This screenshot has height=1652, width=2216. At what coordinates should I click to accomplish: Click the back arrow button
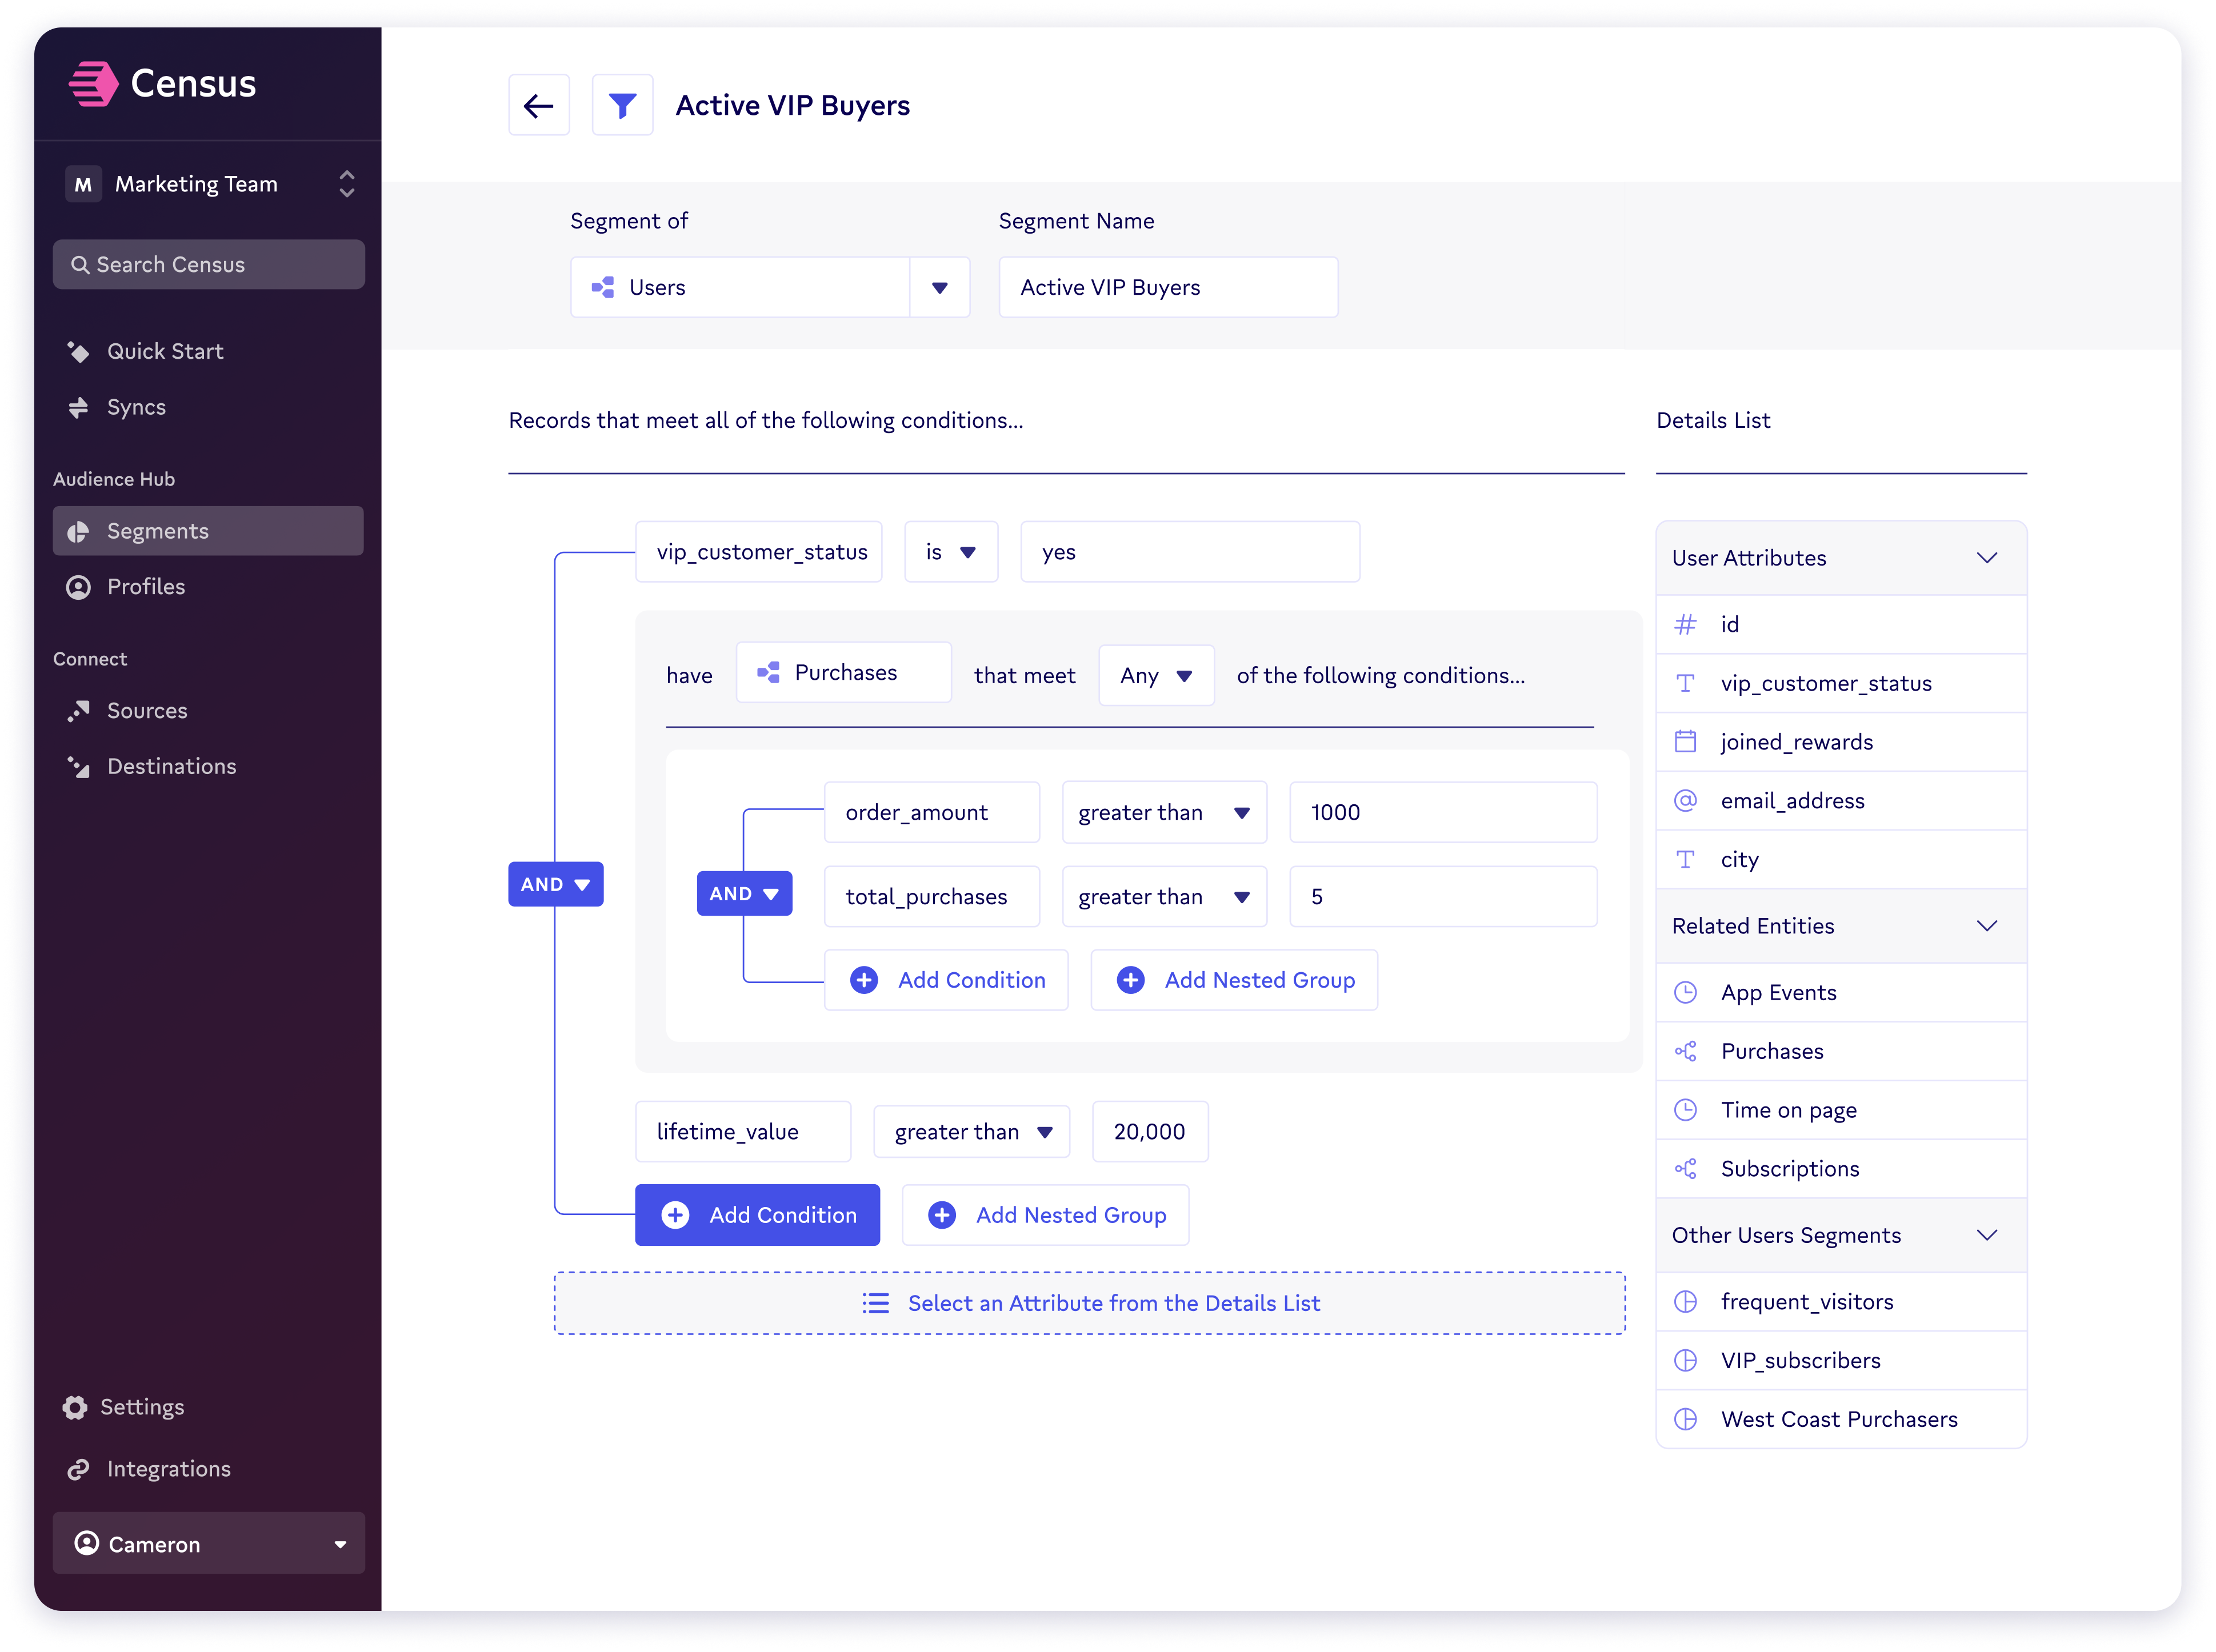pyautogui.click(x=538, y=105)
